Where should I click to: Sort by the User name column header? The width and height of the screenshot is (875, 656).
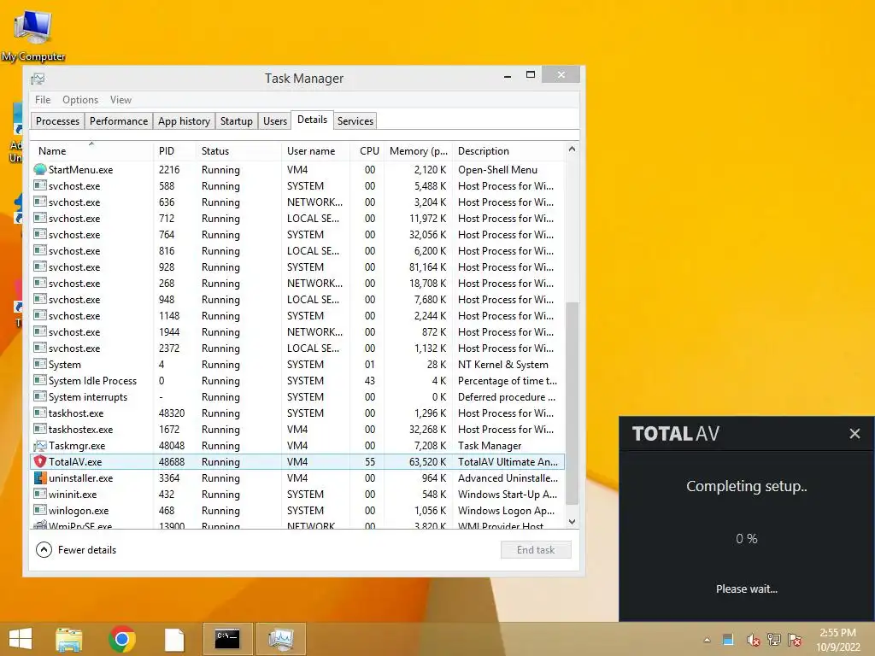pos(316,151)
